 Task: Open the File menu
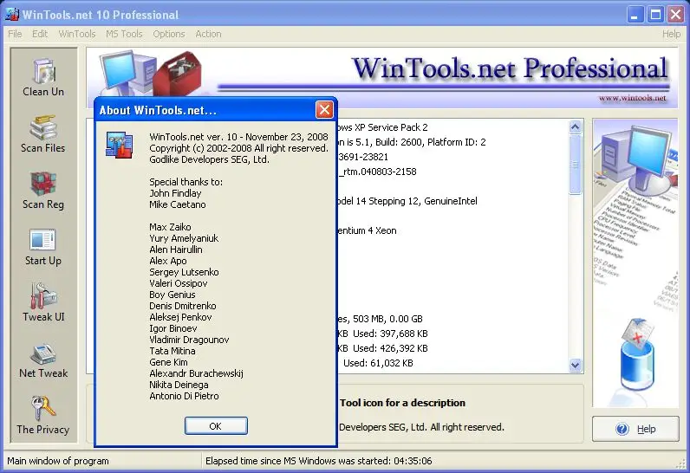pos(15,34)
